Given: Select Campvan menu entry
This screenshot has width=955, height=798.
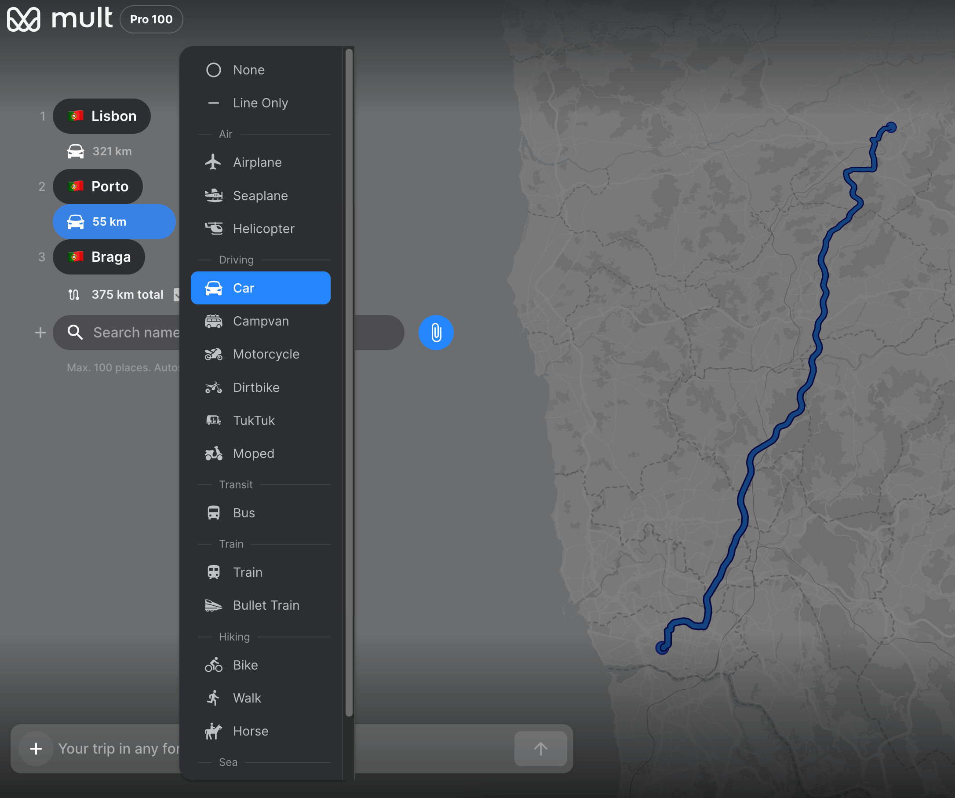Looking at the screenshot, I should (260, 321).
